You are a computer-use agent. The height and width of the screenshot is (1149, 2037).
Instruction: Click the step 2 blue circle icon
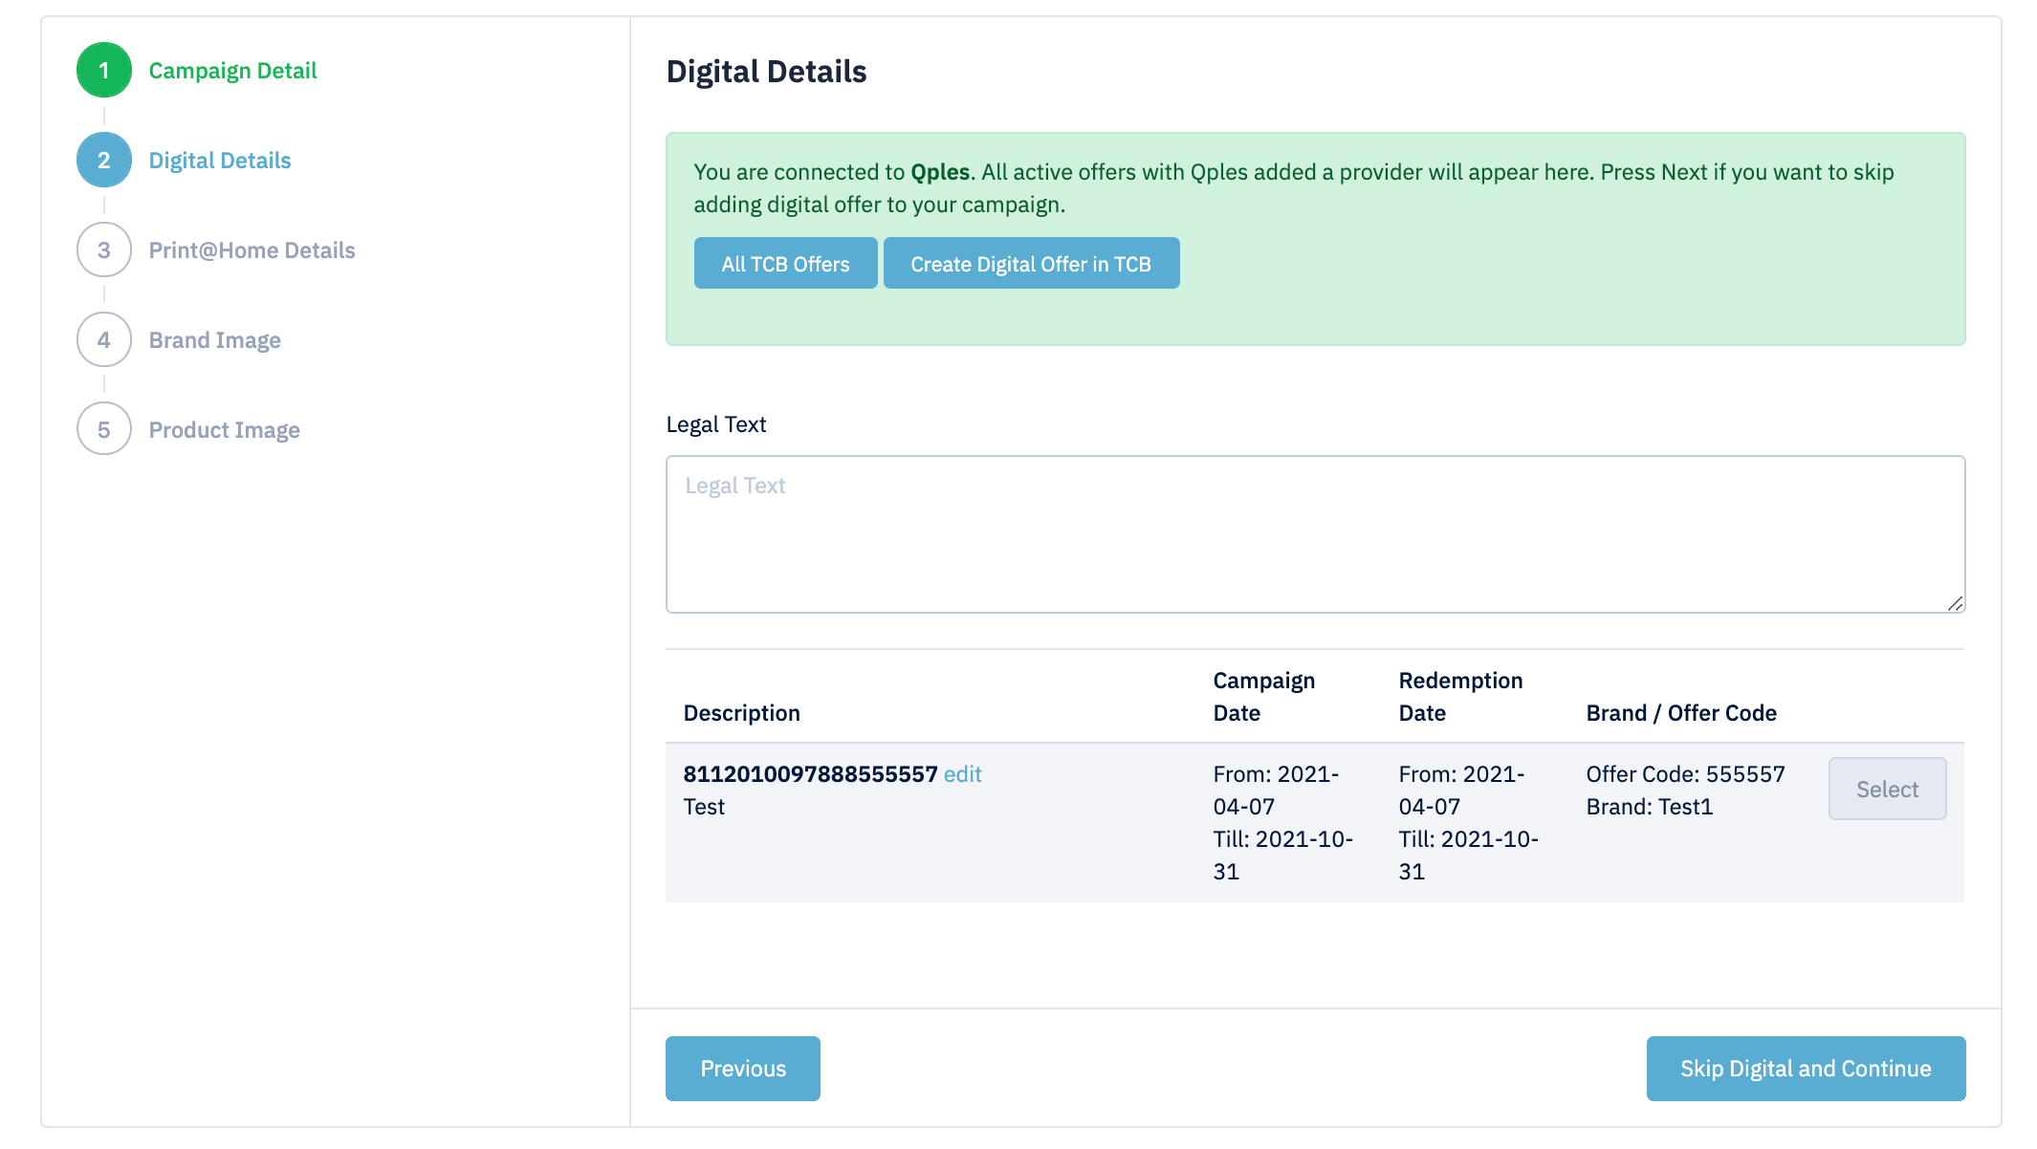coord(103,161)
